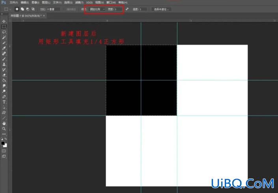Open the 图像 menu

[35, 2]
